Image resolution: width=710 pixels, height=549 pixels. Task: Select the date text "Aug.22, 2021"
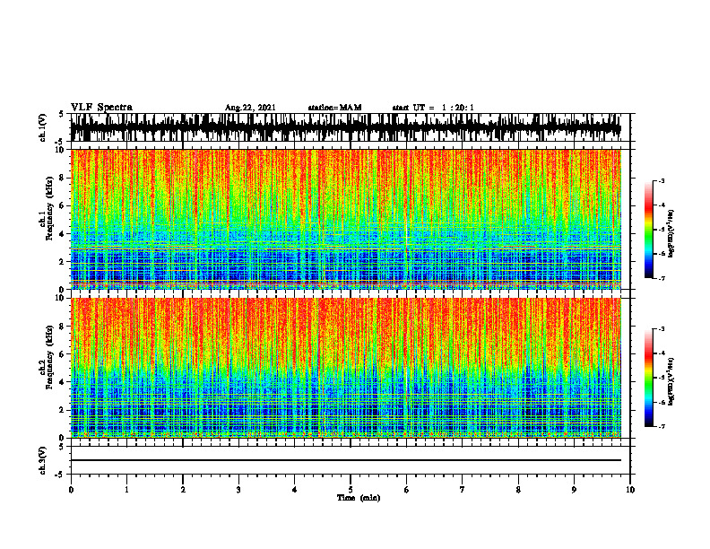click(250, 108)
